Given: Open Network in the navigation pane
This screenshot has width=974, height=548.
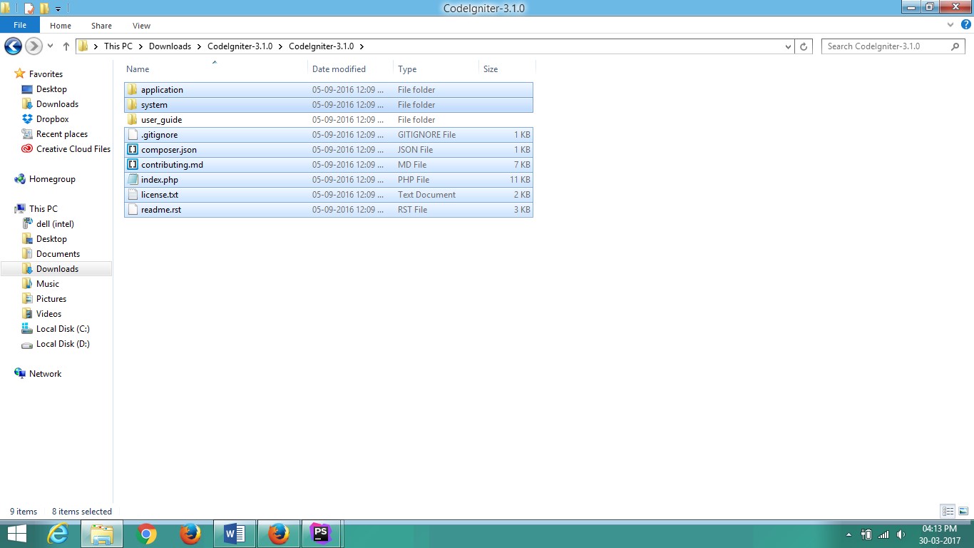Looking at the screenshot, I should click(45, 374).
